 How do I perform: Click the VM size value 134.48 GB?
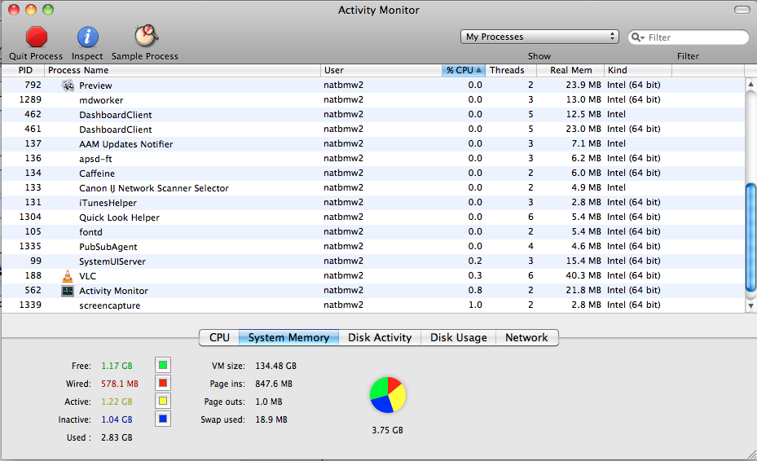click(275, 366)
